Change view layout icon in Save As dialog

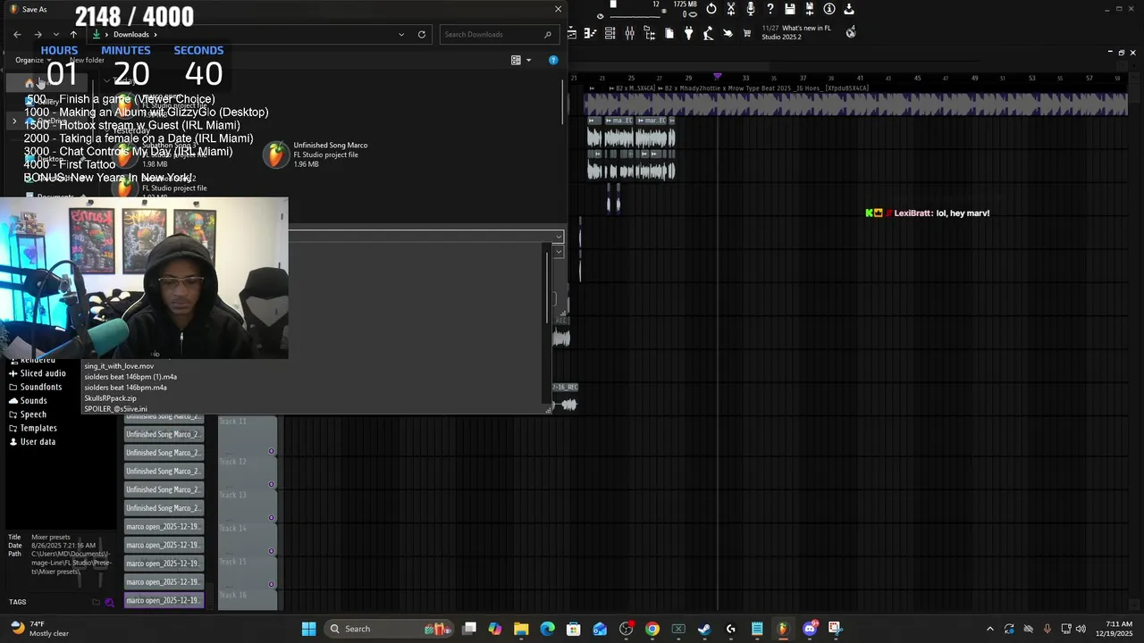516,60
